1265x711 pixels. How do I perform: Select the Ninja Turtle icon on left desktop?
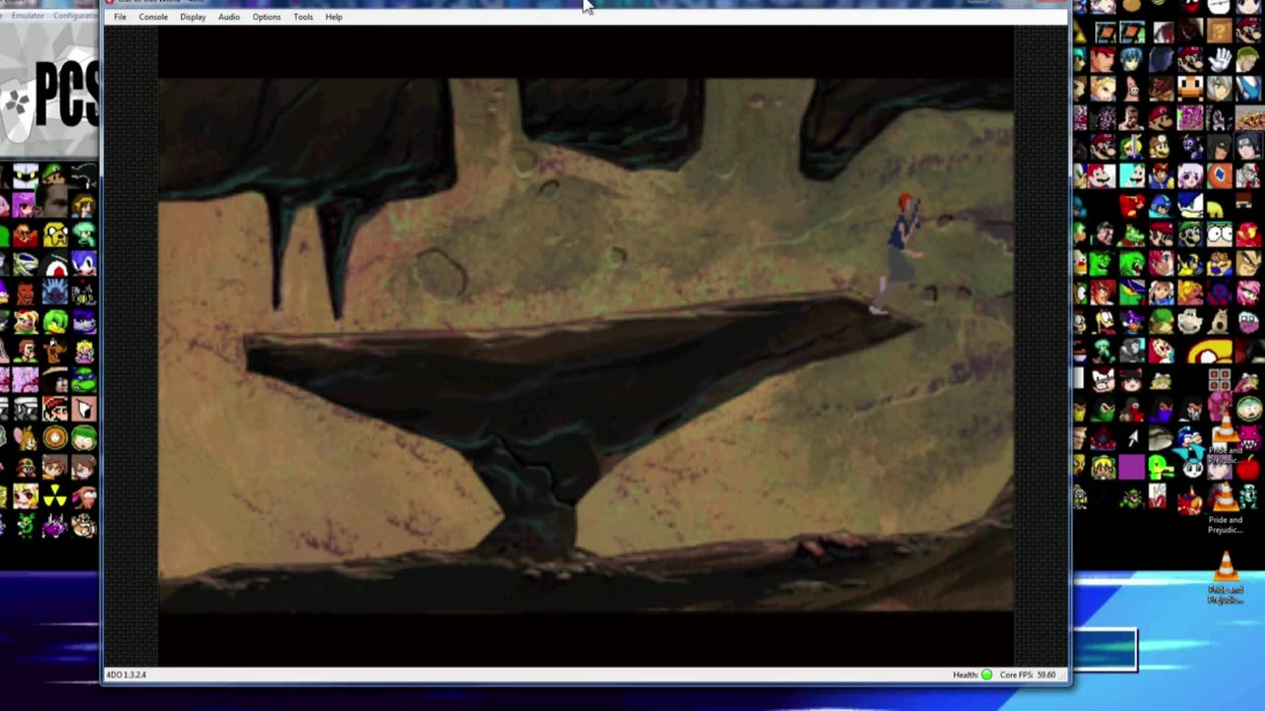84,380
